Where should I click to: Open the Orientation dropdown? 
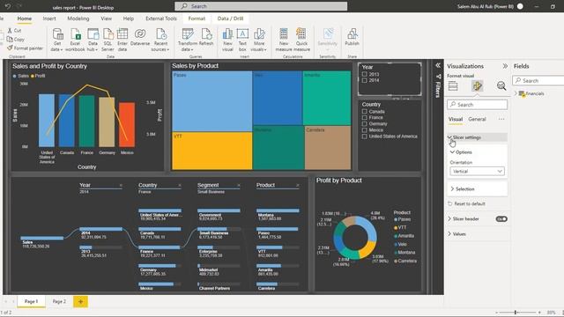tap(477, 172)
